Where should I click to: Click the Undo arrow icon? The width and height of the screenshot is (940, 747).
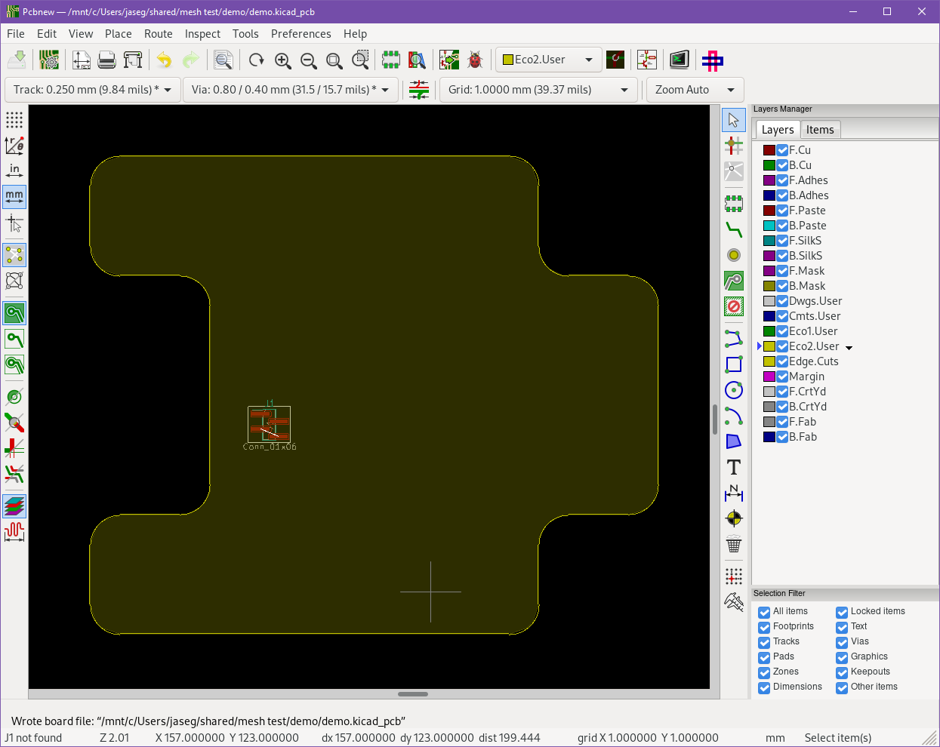164,60
